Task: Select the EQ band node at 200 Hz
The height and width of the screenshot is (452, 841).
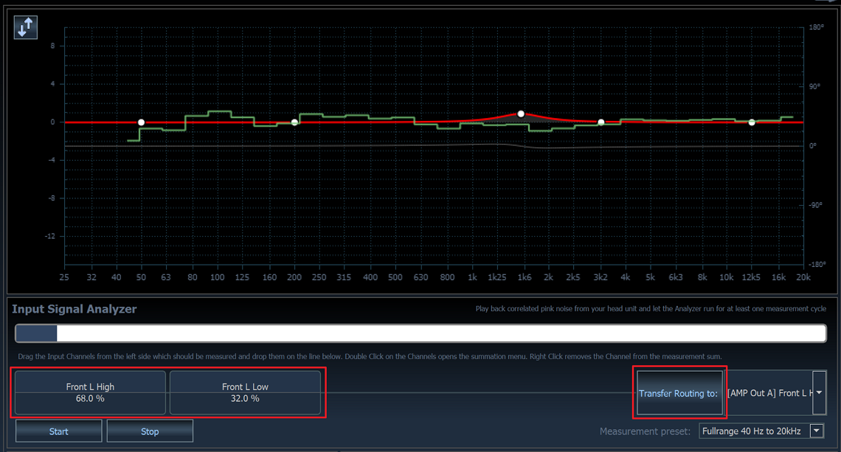Action: pos(294,122)
